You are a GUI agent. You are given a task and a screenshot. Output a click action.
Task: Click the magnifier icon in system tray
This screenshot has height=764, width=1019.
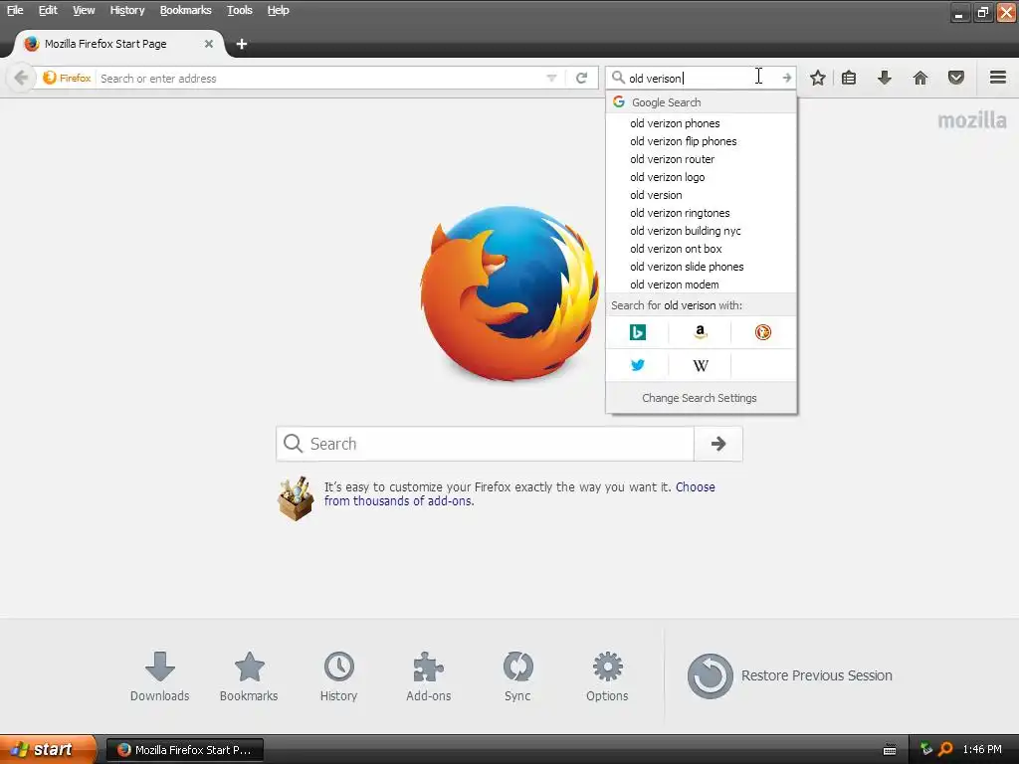pyautogui.click(x=945, y=749)
